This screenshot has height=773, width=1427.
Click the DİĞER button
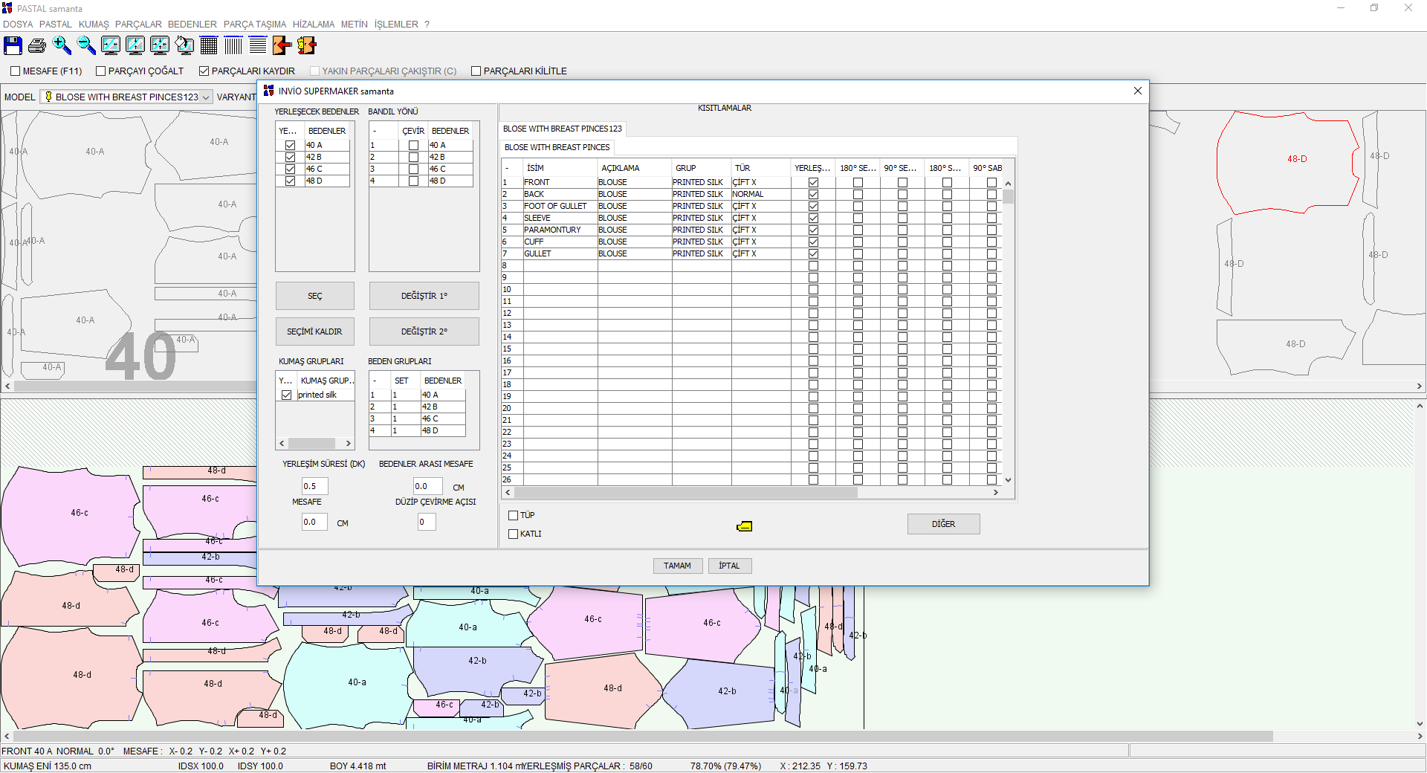pyautogui.click(x=943, y=524)
